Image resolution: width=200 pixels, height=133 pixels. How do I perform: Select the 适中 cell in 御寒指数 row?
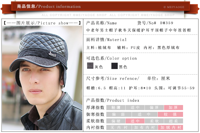(145, 114)
